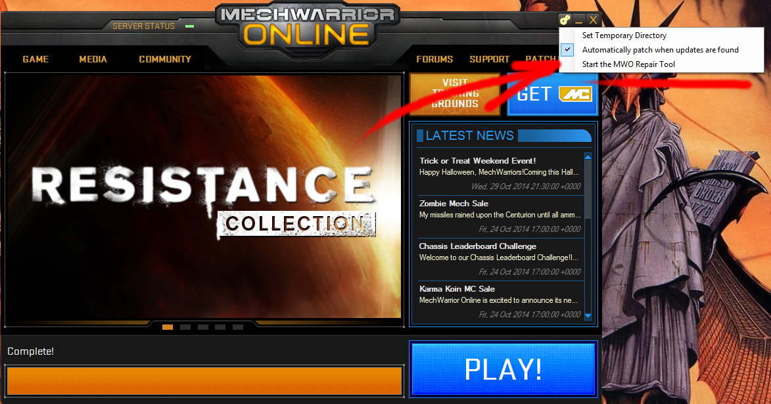This screenshot has width=771, height=404.
Task: Click the Complete! status text
Action: tap(30, 351)
